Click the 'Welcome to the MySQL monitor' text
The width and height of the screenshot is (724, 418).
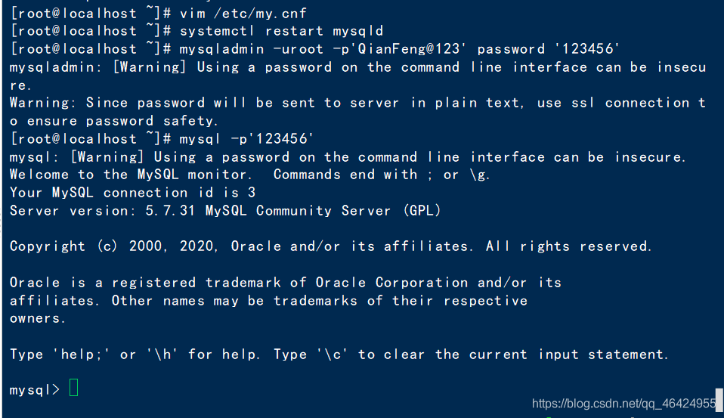[x=131, y=175]
